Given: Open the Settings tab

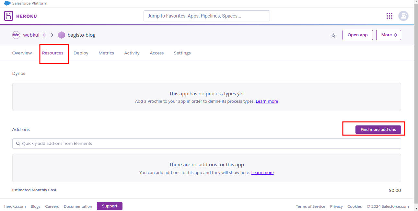Looking at the screenshot, I should pos(182,53).
